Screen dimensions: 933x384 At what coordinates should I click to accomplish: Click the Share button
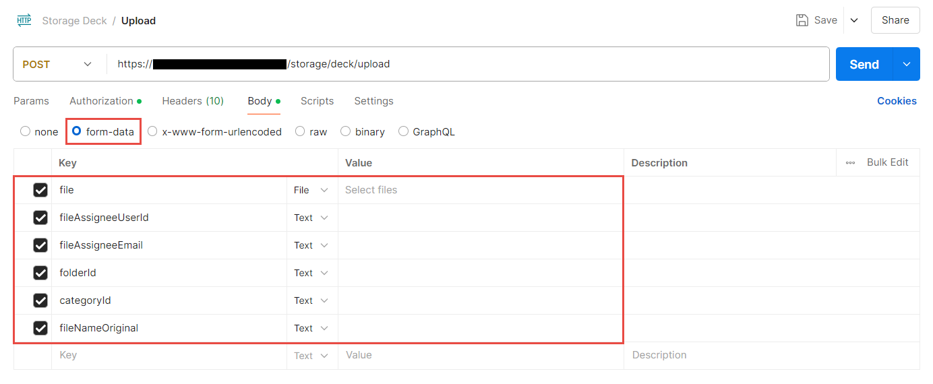895,20
